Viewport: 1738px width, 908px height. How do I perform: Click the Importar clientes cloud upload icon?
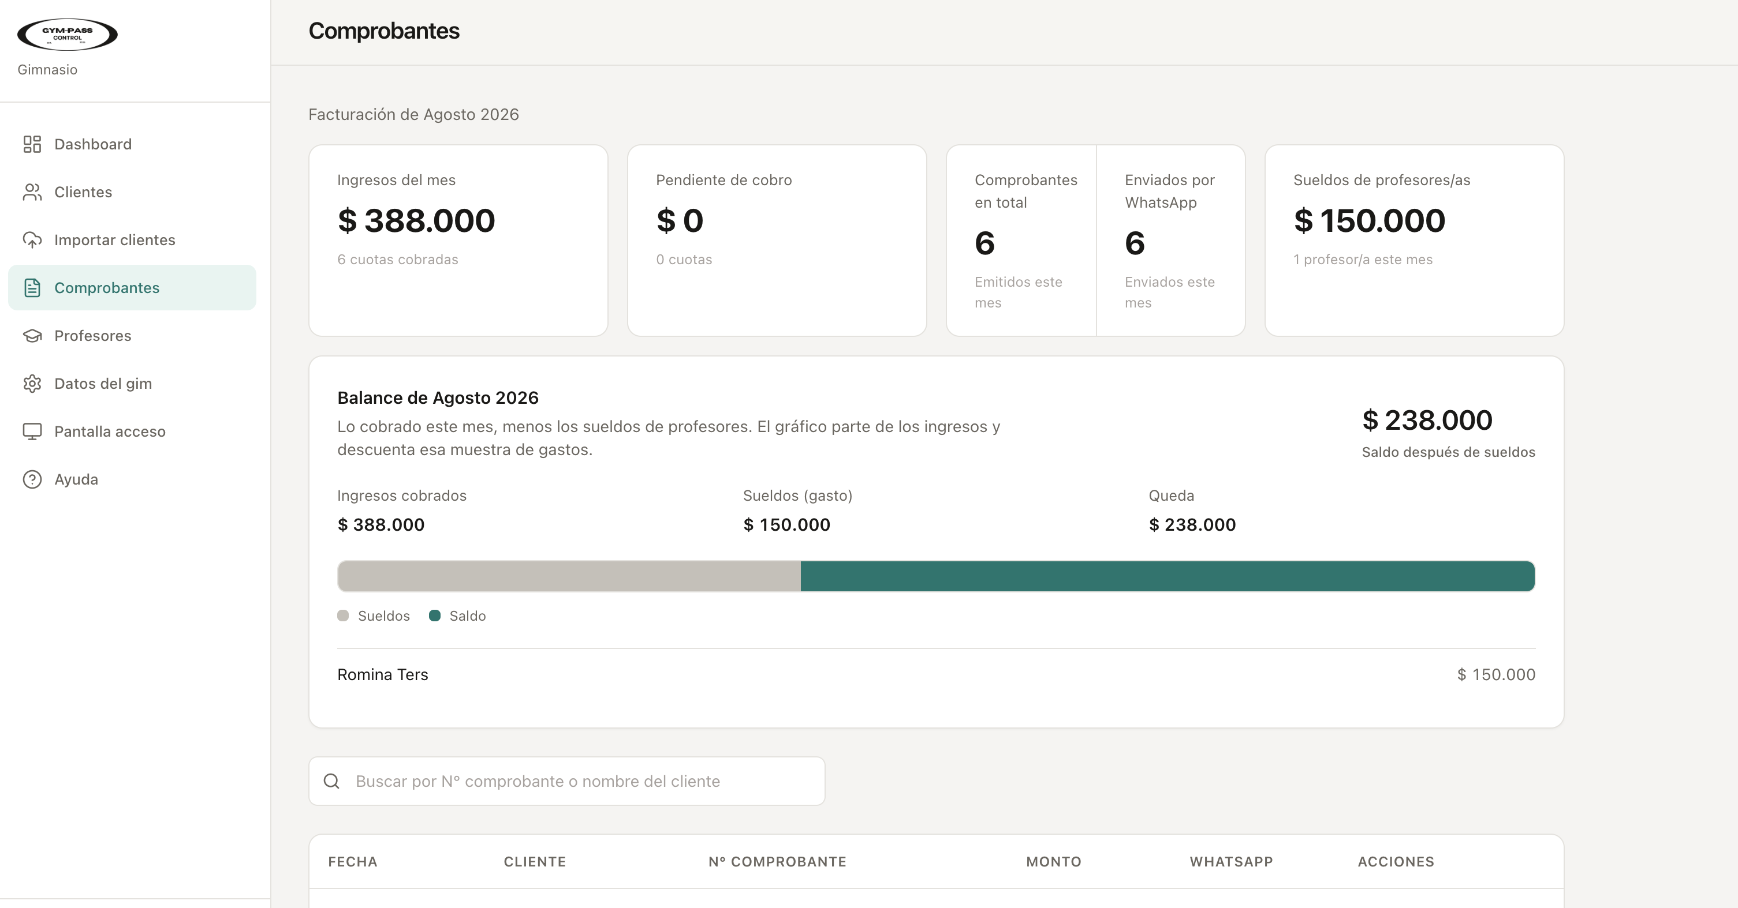pyautogui.click(x=32, y=240)
